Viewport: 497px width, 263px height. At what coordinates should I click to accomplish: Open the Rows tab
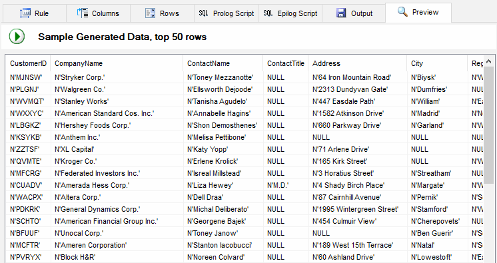coord(163,13)
